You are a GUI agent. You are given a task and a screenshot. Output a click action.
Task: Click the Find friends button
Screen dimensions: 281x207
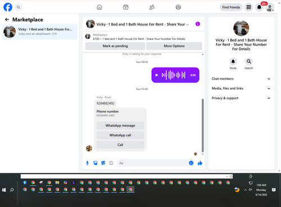pos(231,7)
